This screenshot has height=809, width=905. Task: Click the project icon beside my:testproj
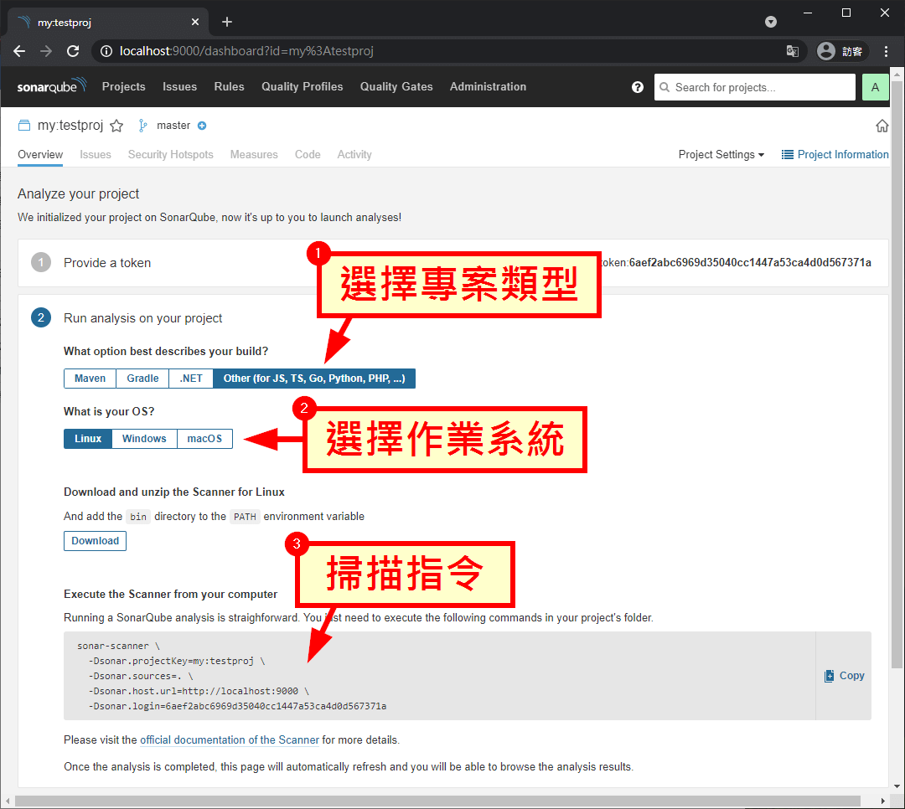point(23,126)
